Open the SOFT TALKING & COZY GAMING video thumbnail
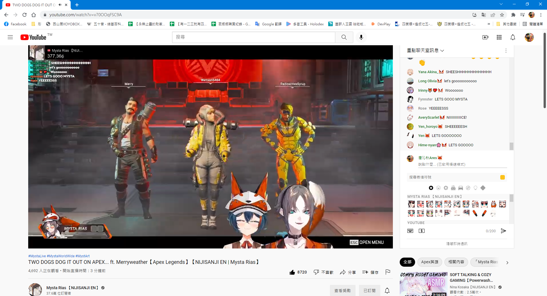This screenshot has height=296, width=547. [x=423, y=284]
